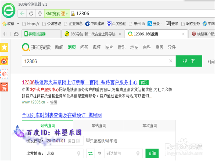Switch to the 车次查询 tab
The width and height of the screenshot is (215, 161).
pos(149,125)
